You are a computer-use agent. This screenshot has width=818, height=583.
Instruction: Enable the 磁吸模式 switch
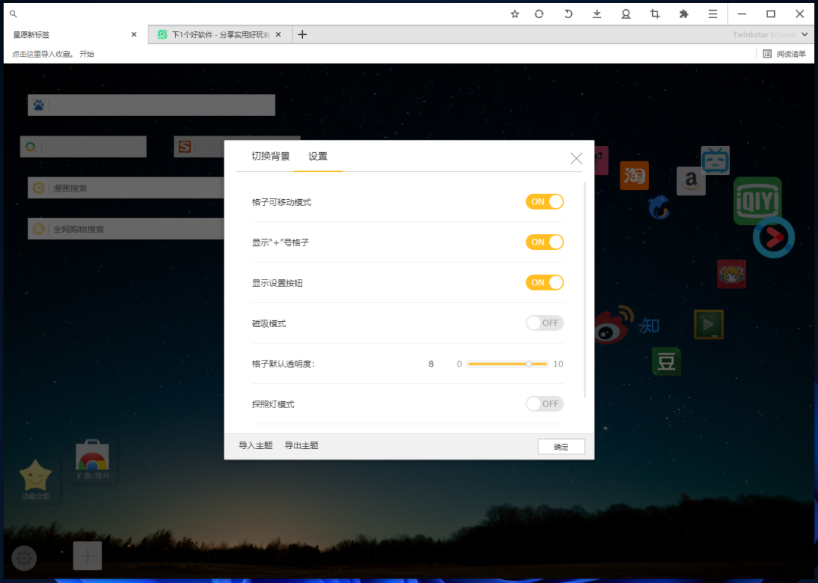click(x=545, y=323)
